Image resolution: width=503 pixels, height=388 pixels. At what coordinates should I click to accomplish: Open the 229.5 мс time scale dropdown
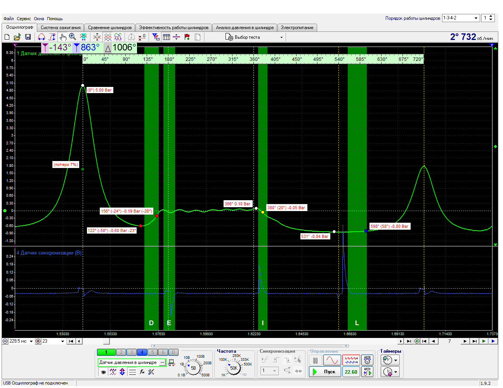point(31,341)
